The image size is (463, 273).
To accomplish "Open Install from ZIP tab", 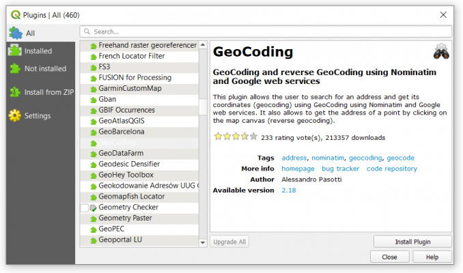I will point(41,92).
